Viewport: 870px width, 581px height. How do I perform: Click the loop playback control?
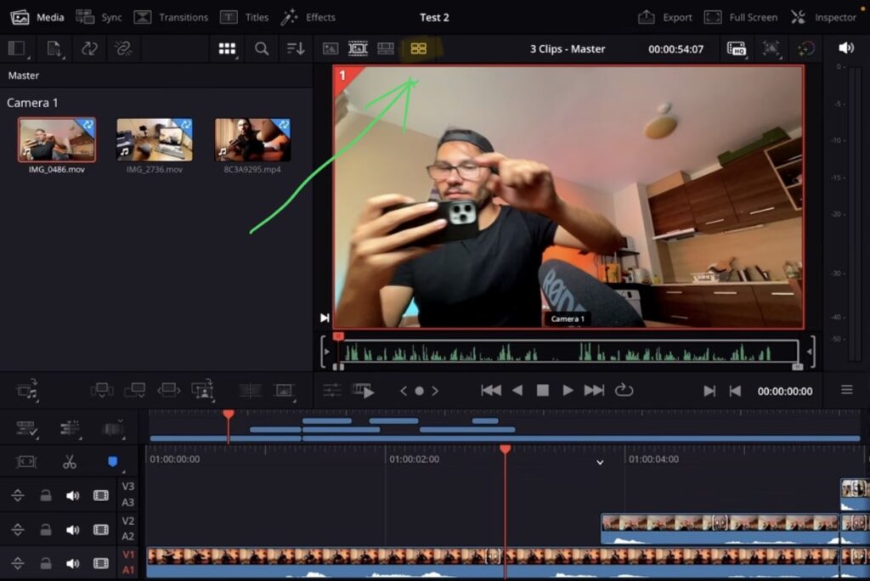tap(624, 391)
